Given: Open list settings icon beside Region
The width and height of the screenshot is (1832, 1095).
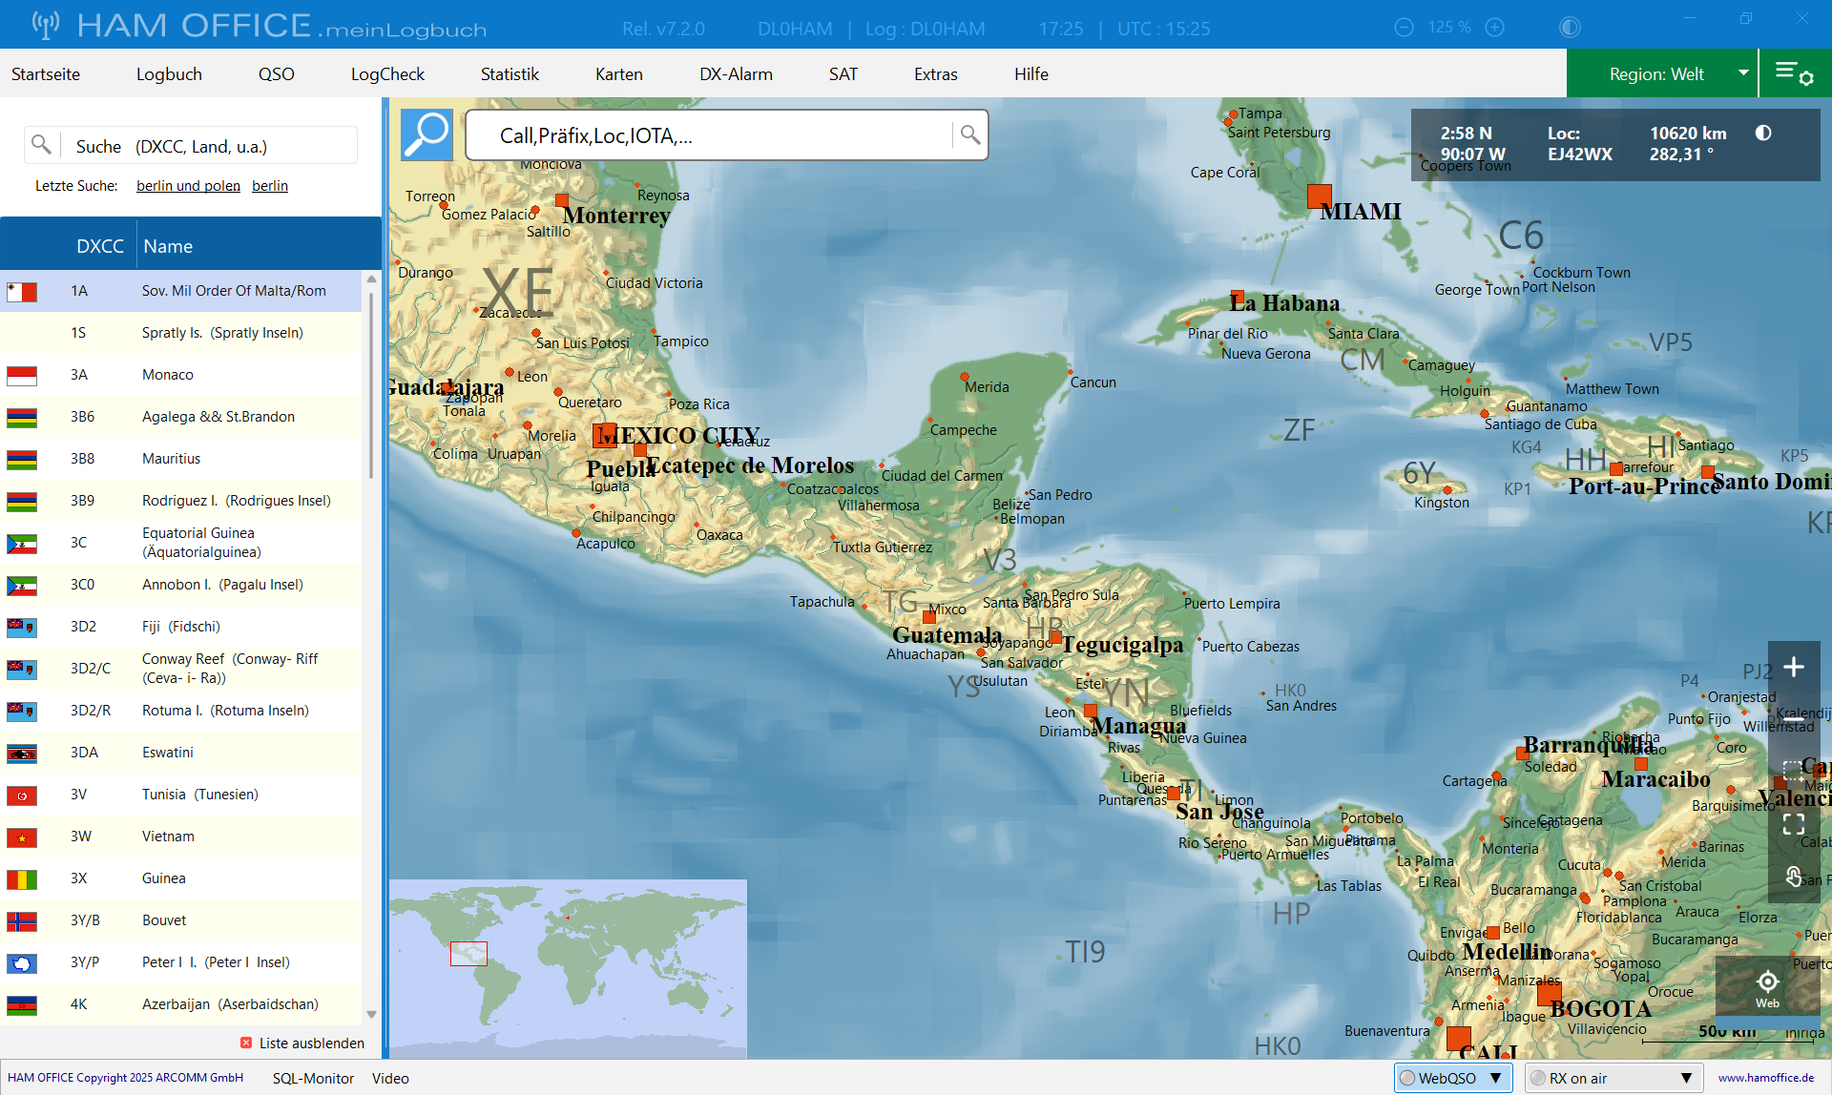Looking at the screenshot, I should click(x=1794, y=73).
